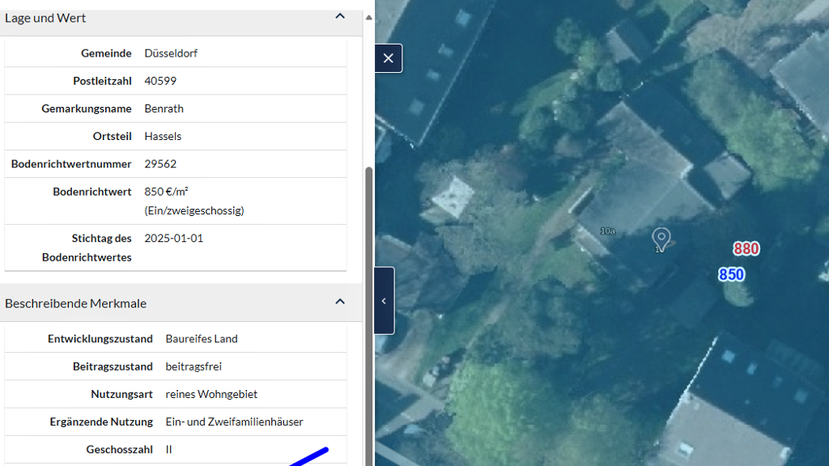
Task: Click the scrollbar up arrow
Action: [369, 16]
